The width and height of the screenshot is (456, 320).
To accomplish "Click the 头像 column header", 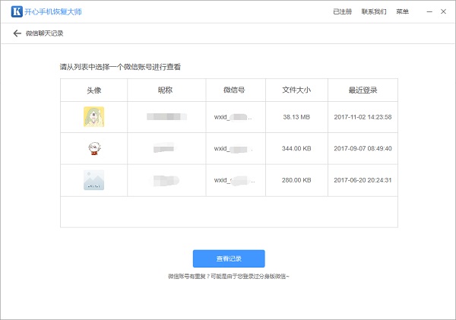I will 94,90.
